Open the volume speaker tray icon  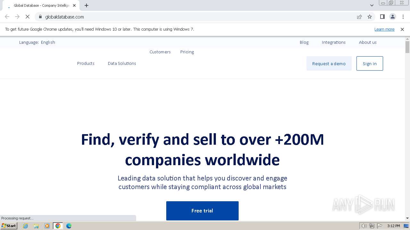point(364,226)
